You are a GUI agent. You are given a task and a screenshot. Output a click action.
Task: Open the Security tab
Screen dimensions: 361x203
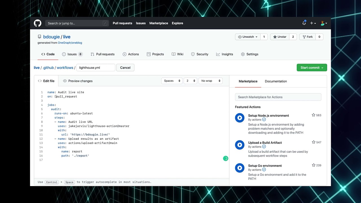200,54
